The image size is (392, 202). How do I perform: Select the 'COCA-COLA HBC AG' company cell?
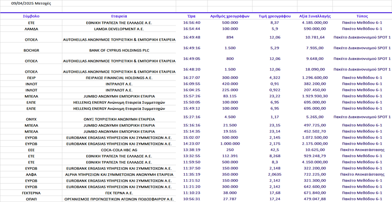click(x=119, y=150)
